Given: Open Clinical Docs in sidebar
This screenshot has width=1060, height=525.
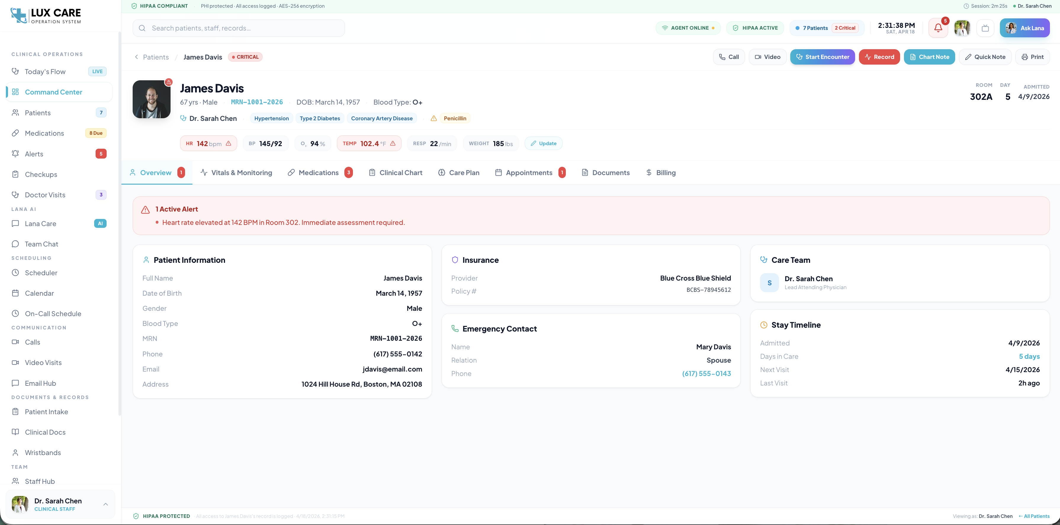Looking at the screenshot, I should (59, 432).
